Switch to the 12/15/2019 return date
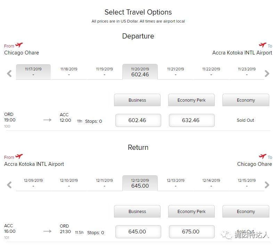The image size is (278, 247). [247, 183]
